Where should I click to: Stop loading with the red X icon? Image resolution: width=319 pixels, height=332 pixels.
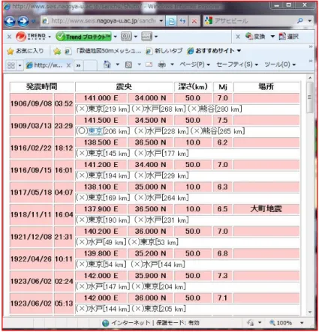(194, 21)
